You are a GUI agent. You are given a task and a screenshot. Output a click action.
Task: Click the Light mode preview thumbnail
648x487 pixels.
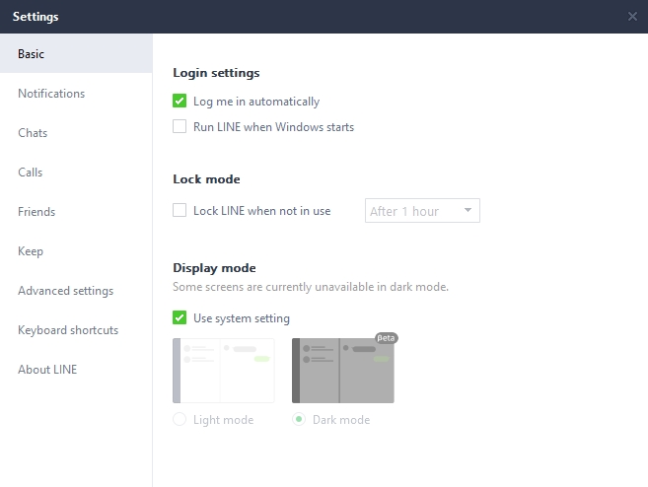click(x=224, y=371)
